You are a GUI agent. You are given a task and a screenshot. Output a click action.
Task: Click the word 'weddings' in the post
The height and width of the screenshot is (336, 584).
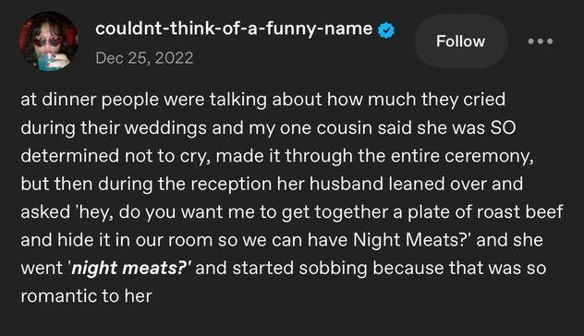pyautogui.click(x=165, y=128)
